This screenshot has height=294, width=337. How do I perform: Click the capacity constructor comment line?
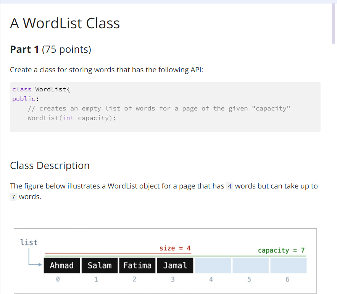coord(158,108)
